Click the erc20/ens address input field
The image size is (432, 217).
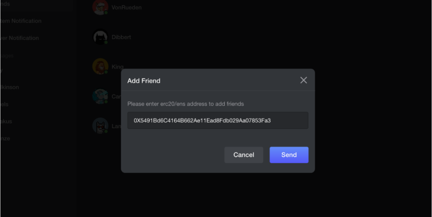[x=217, y=120]
